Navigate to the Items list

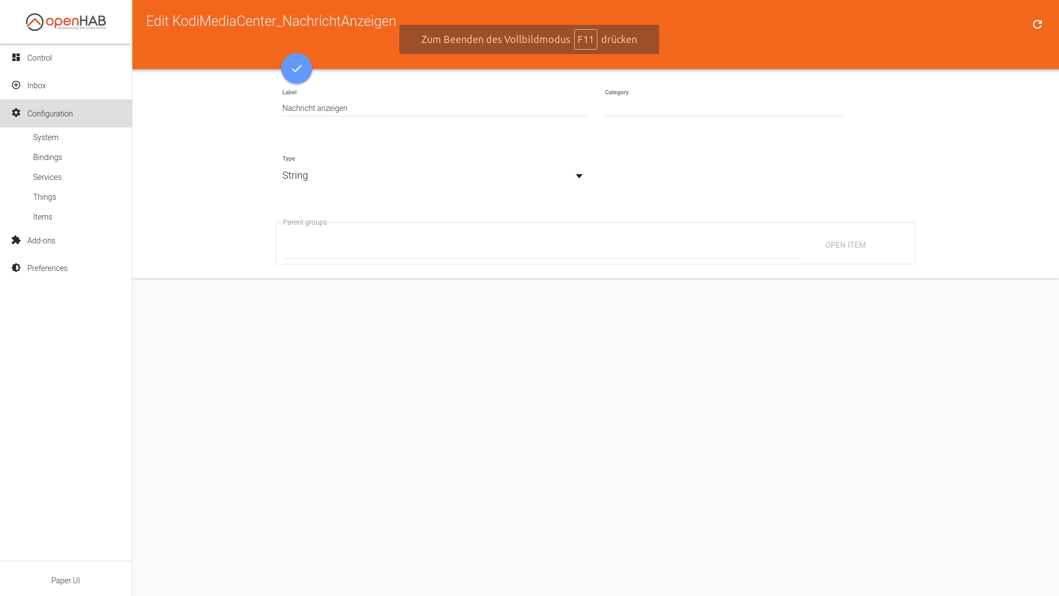(42, 216)
